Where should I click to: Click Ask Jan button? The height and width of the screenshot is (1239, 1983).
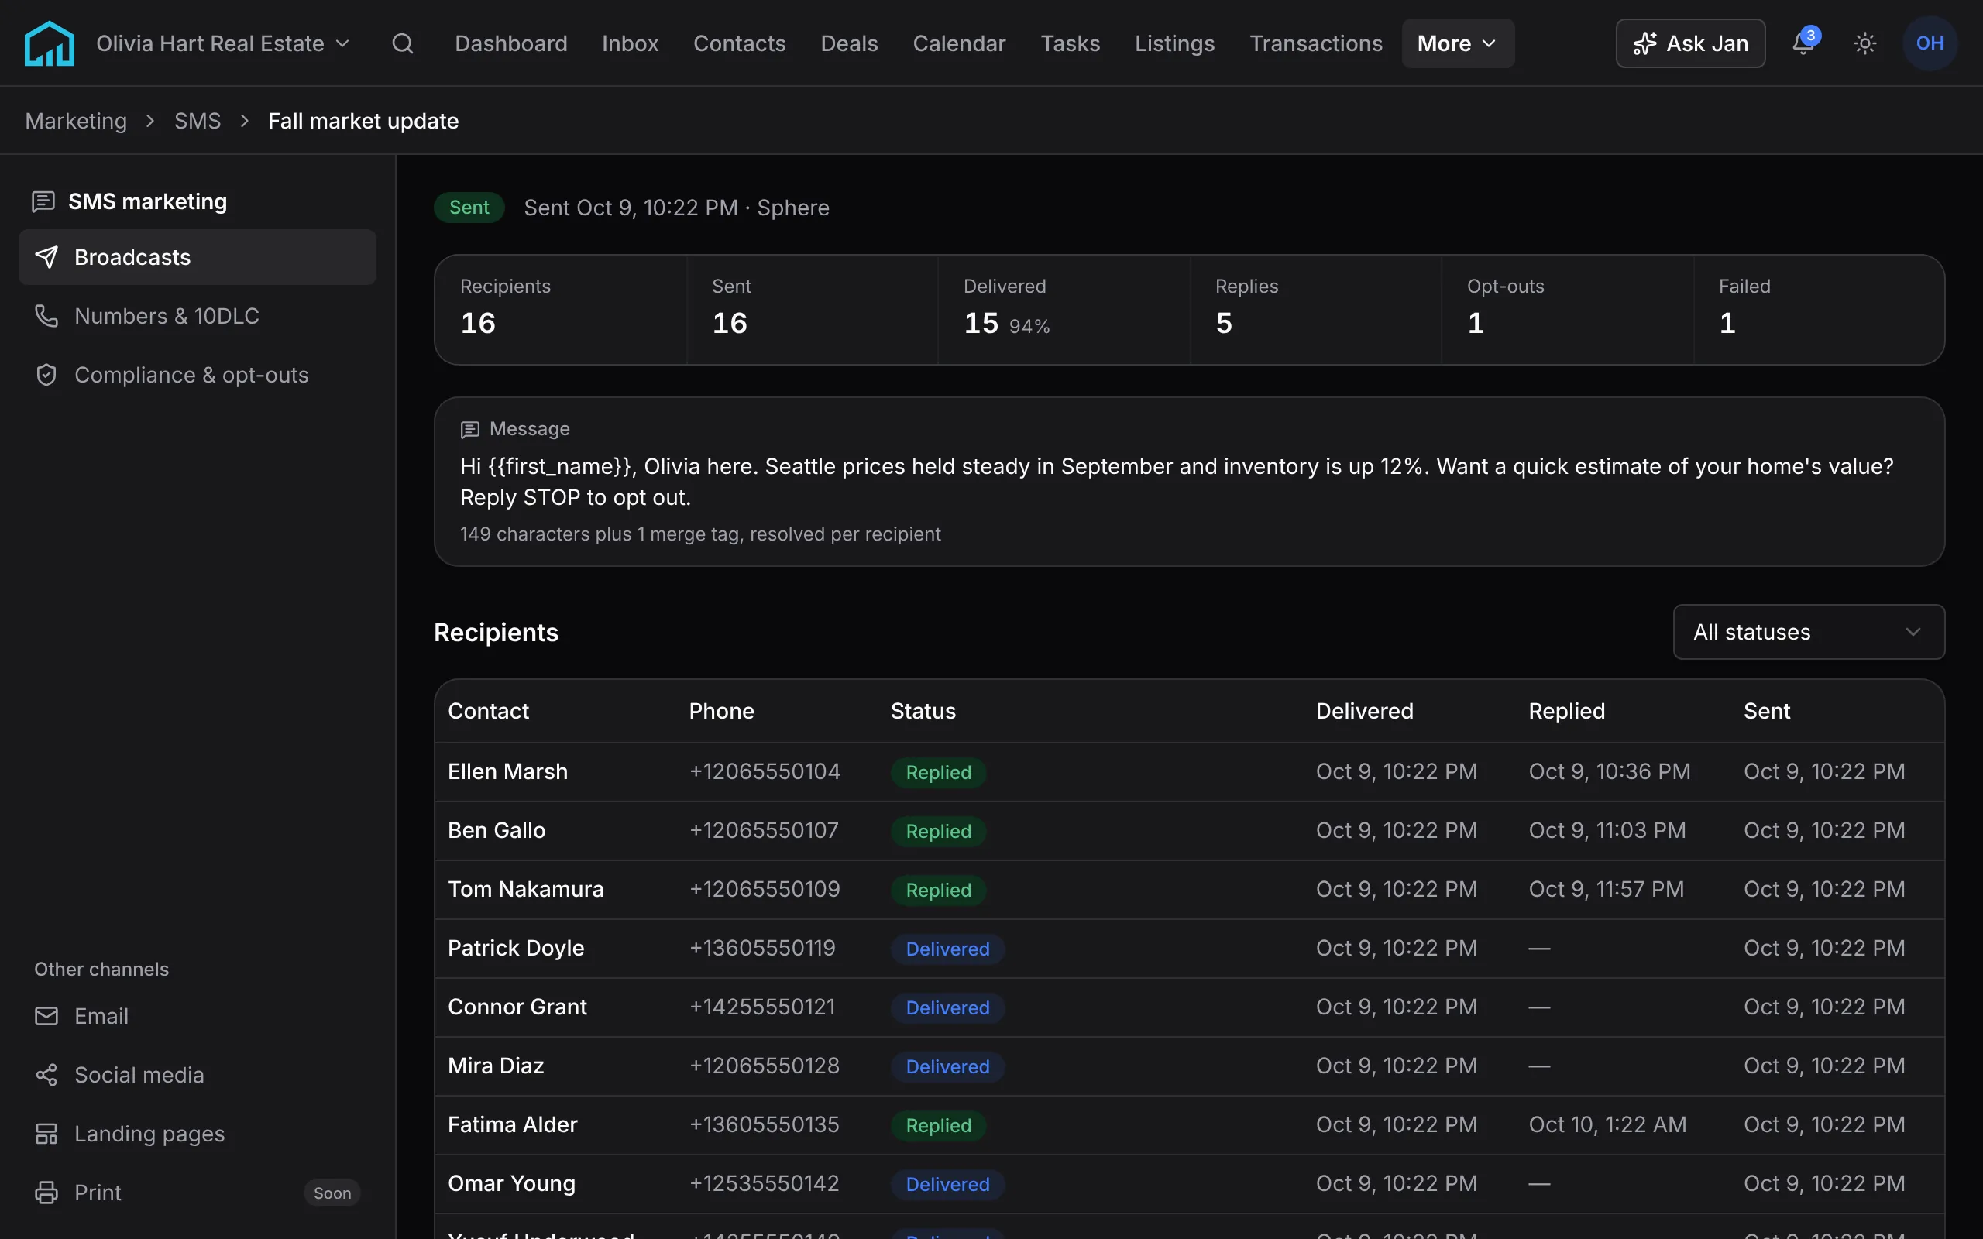click(x=1689, y=43)
